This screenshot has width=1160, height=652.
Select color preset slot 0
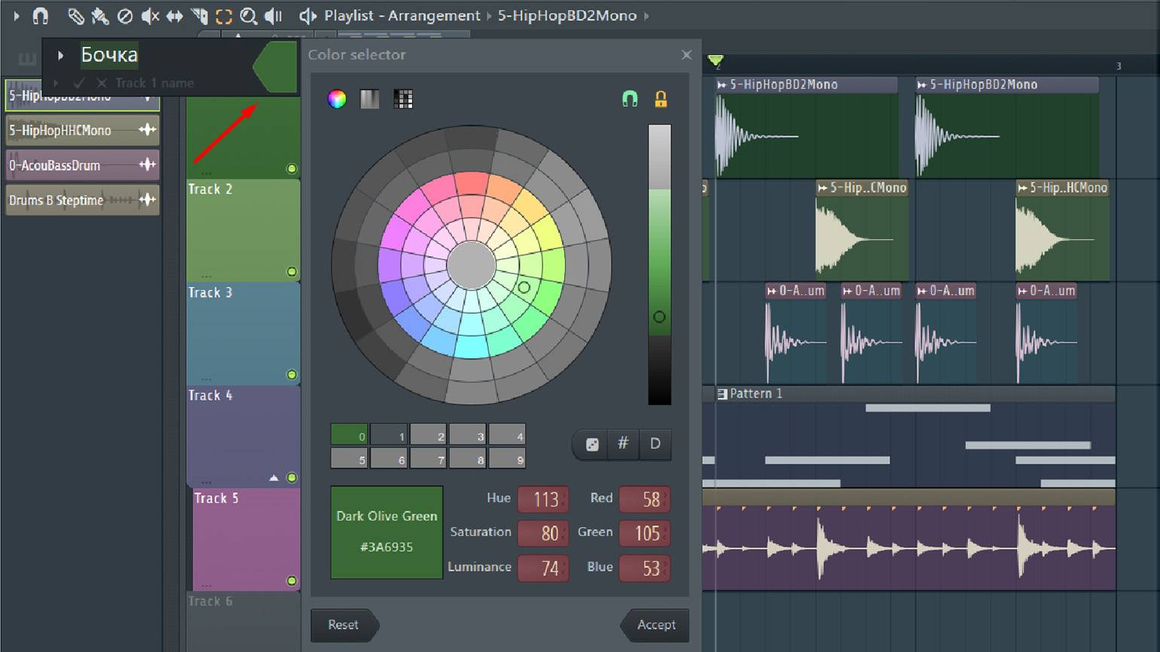coord(349,434)
